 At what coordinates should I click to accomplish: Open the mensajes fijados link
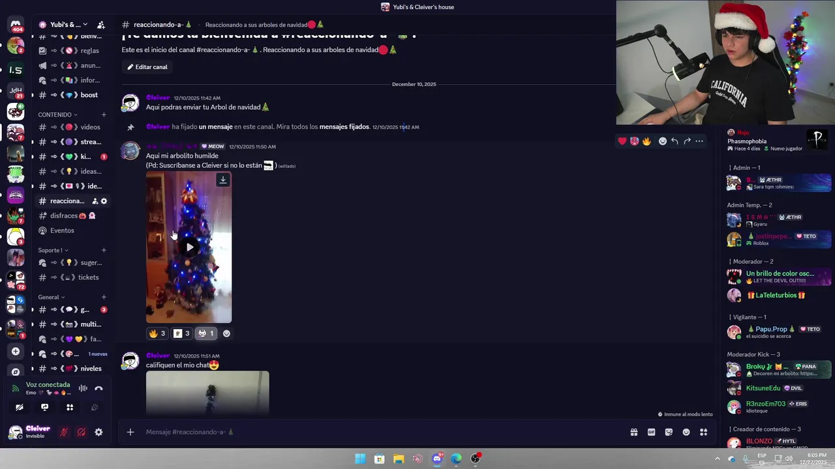tap(344, 127)
